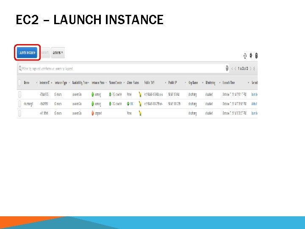Sort by the Status Checks column header
The width and height of the screenshot is (305, 229).
[115, 83]
